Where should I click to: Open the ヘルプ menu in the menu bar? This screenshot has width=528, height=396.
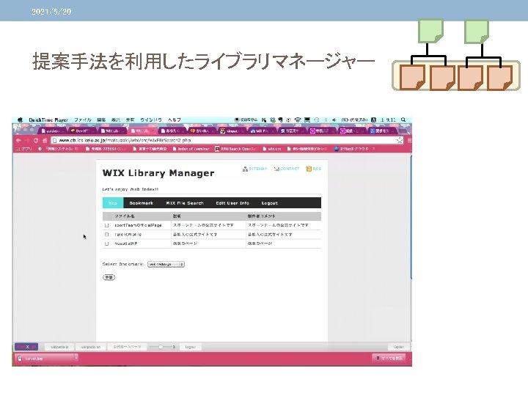(x=175, y=120)
